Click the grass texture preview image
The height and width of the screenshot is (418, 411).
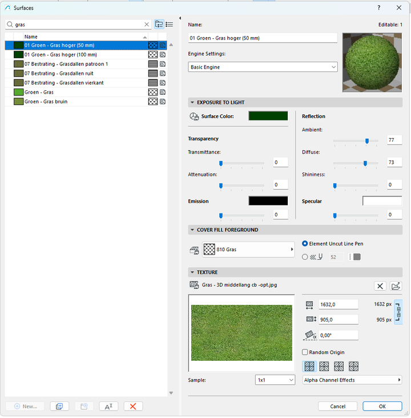click(241, 333)
